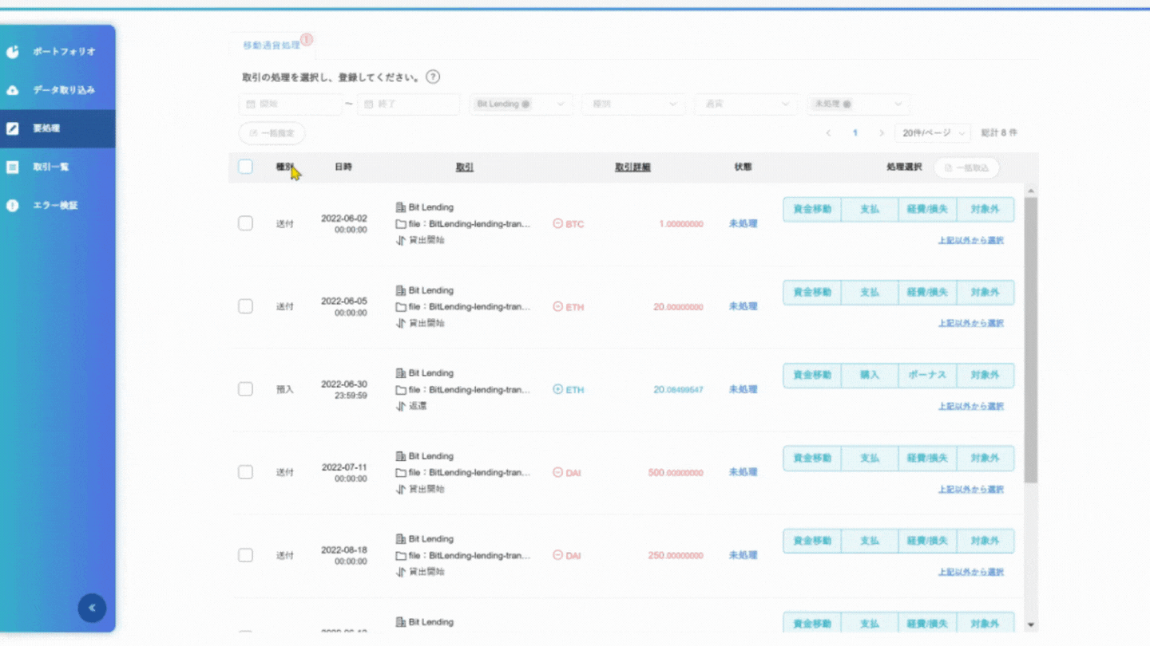Click the minus icon next to DAI 500
Screen dimensions: 1150x646
click(557, 472)
